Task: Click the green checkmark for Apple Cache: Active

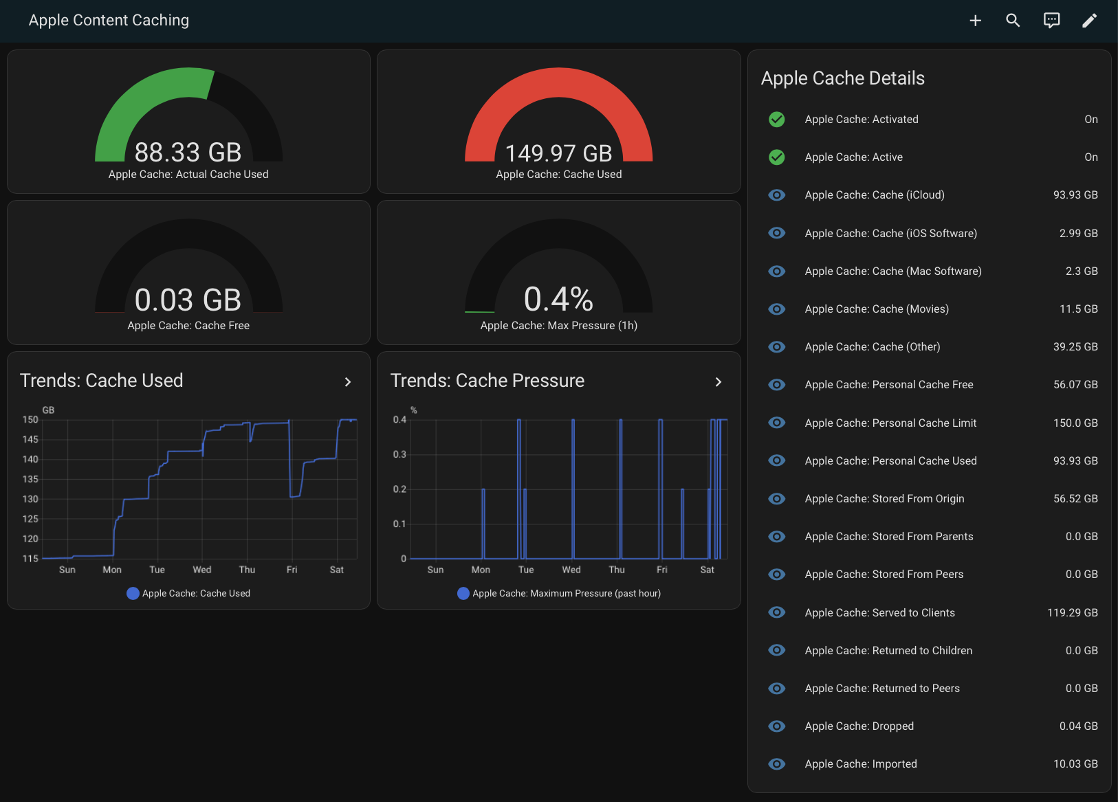Action: [777, 157]
